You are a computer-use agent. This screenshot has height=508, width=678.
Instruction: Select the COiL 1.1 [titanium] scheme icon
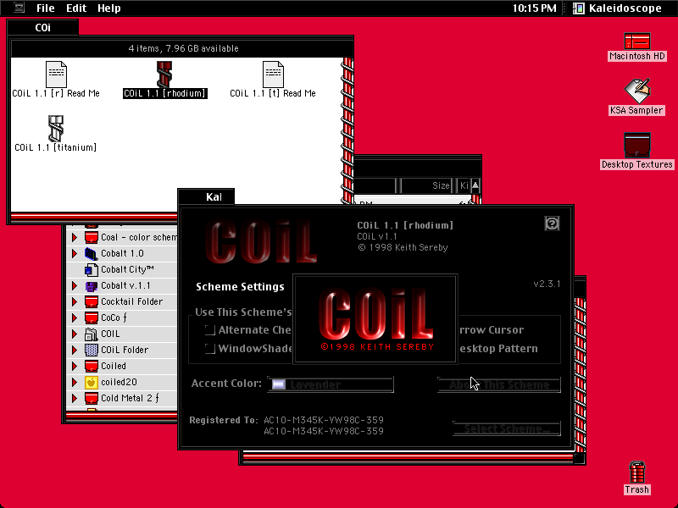[x=56, y=129]
